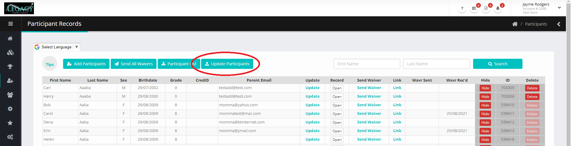Screen dimensions: 571x146
Task: Open the notifications bell icon
Action: pyautogui.click(x=498, y=8)
